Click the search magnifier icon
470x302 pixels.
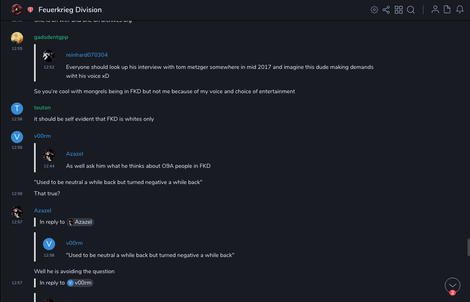[x=411, y=10]
